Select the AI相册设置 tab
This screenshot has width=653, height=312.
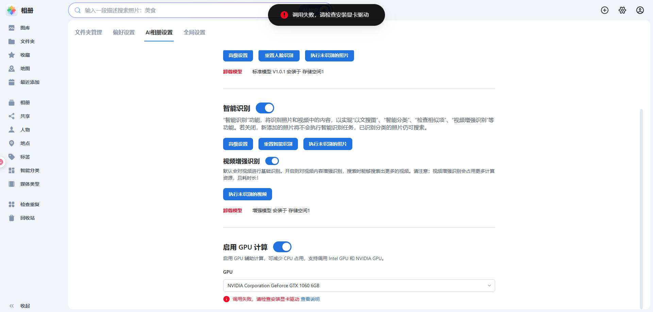159,32
